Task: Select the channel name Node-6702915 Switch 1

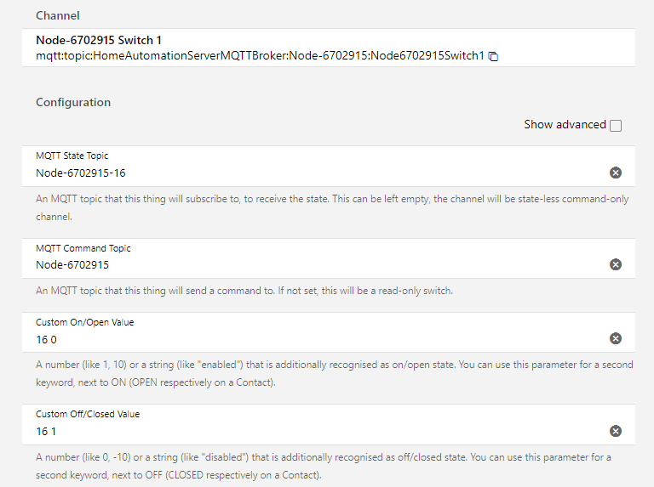Action: (99, 40)
